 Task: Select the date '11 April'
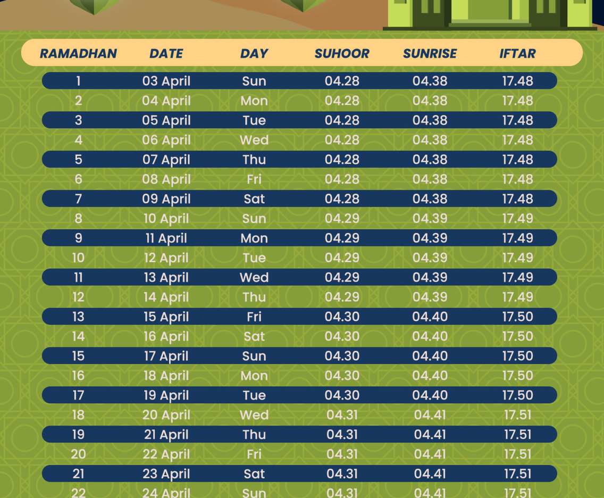tap(166, 238)
